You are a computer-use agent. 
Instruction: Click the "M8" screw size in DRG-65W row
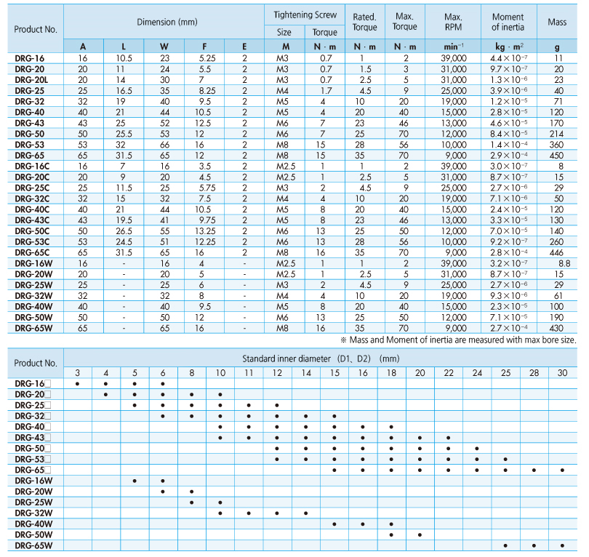282,328
